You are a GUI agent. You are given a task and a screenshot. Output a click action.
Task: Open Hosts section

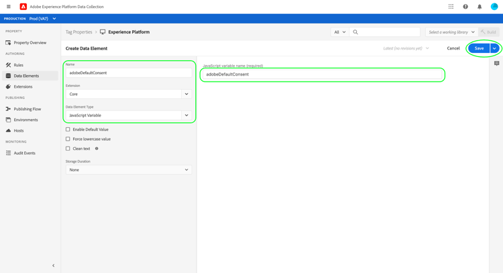click(x=19, y=130)
